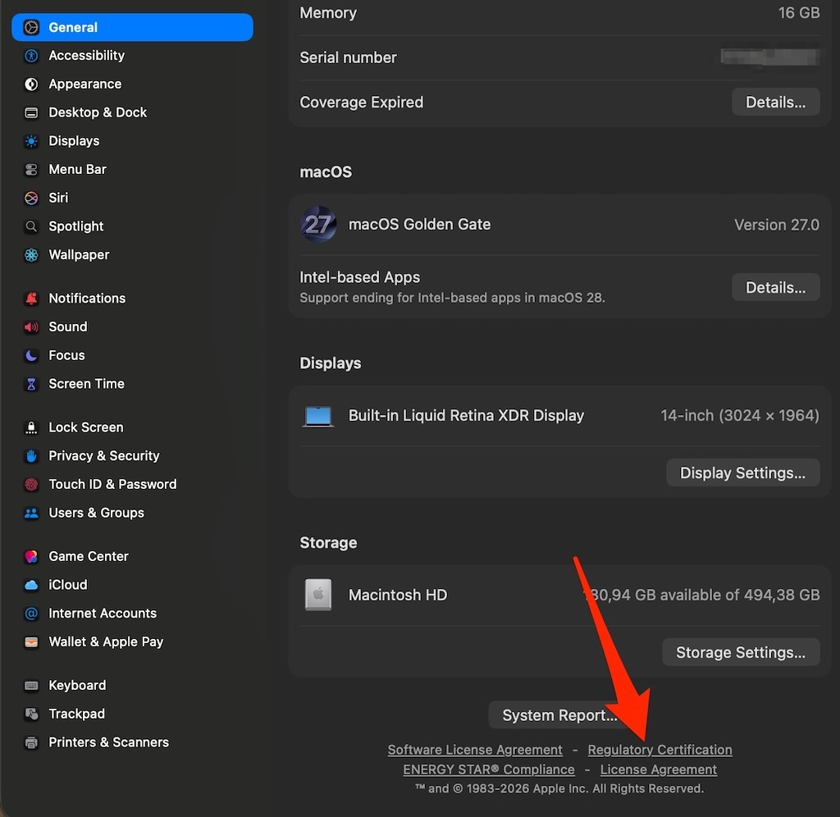This screenshot has height=817, width=840.
Task: Select Accessibility label in sidebar
Action: [86, 56]
